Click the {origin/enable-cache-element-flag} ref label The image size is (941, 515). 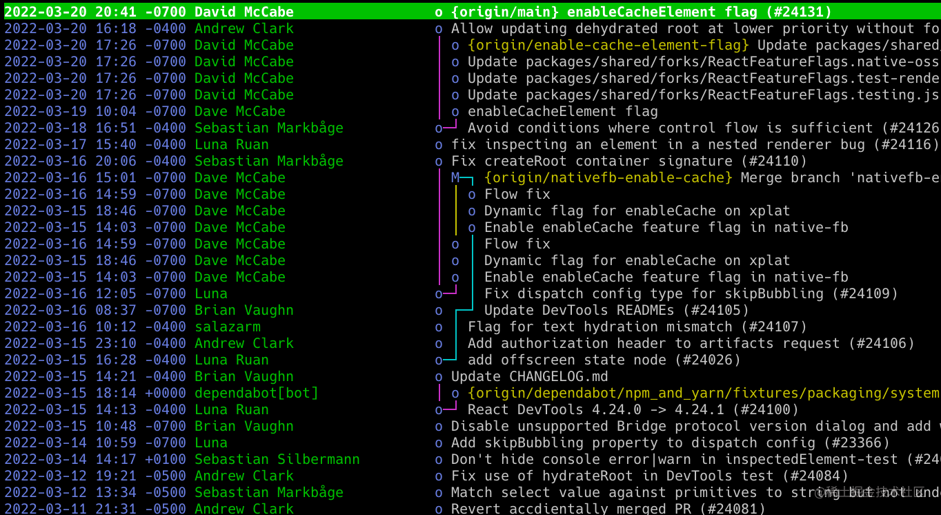click(x=608, y=45)
